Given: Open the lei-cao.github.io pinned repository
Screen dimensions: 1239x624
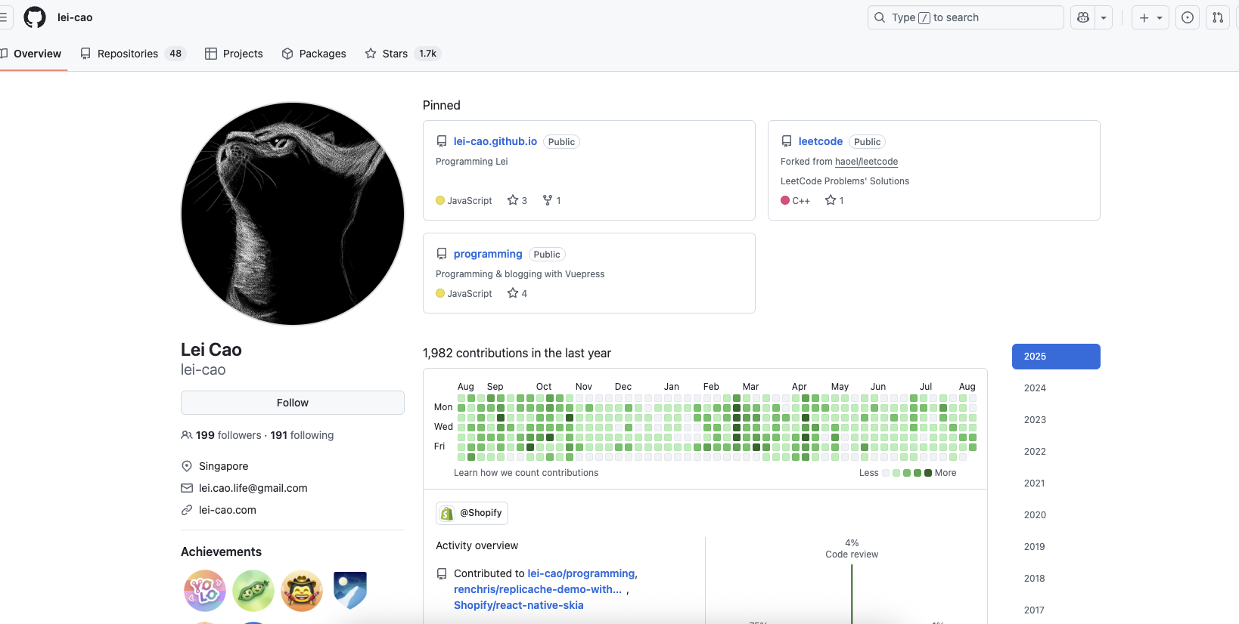Looking at the screenshot, I should click(x=495, y=141).
